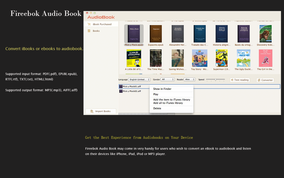Open the Language dropdown
This screenshot has width=284, height=178.
139,80
